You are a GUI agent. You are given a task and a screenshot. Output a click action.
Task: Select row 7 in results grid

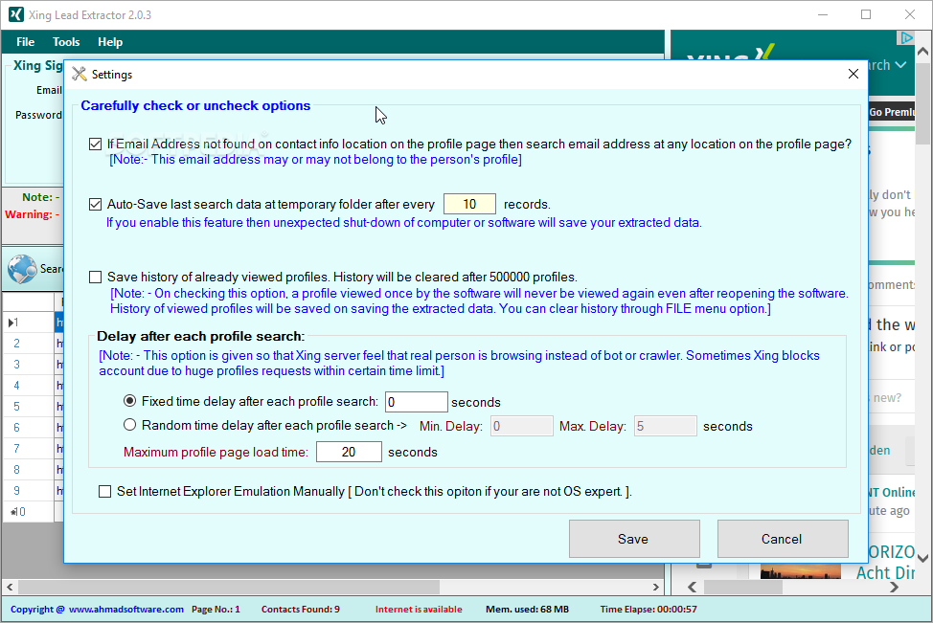[x=29, y=448]
